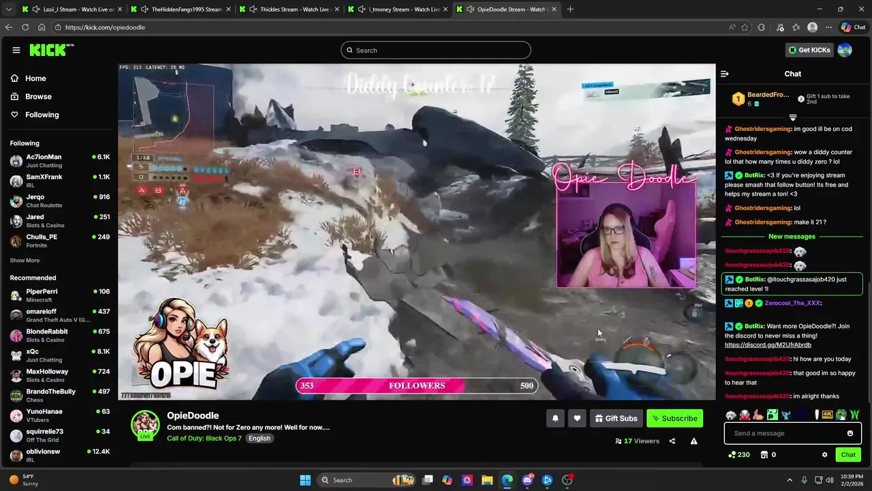The image size is (872, 491).
Task: Open oblivionsw channel in Recommended list
Action: (x=60, y=455)
